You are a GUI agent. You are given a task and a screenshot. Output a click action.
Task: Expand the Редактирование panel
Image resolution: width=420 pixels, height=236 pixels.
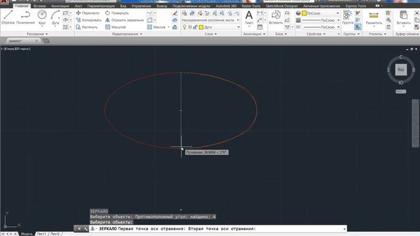tap(127, 34)
